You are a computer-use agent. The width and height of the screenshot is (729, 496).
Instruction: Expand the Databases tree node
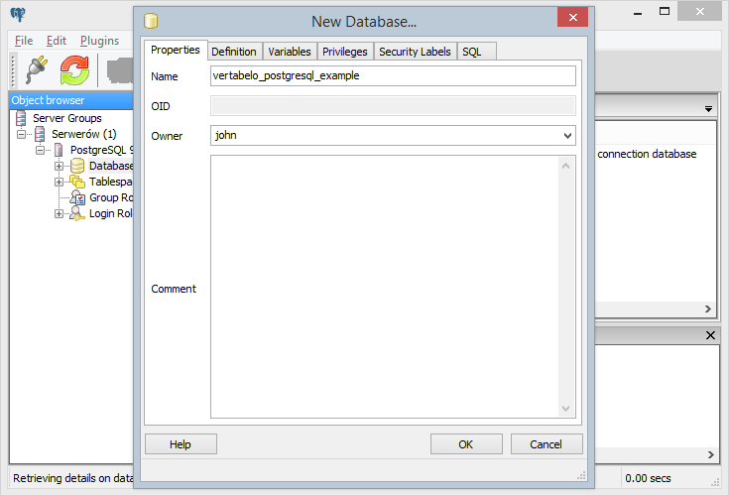pos(60,166)
